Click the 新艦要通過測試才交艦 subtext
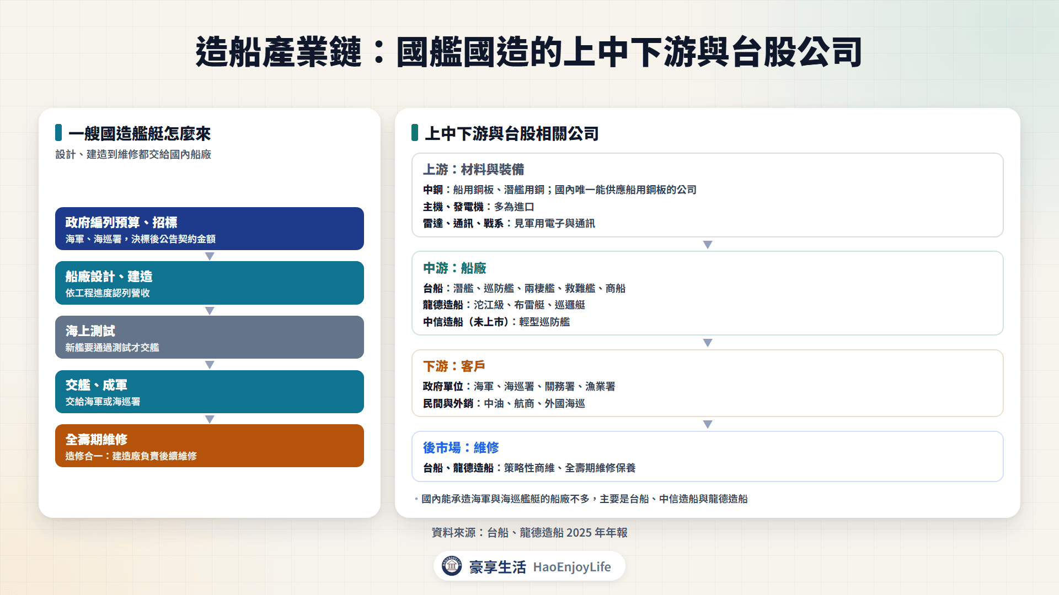The width and height of the screenshot is (1059, 595). 112,348
